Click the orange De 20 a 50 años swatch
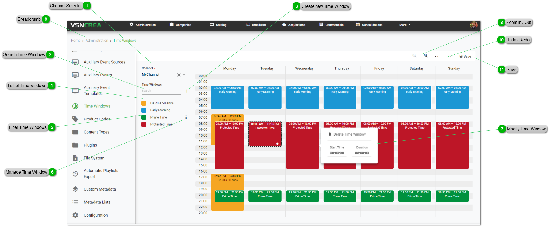The image size is (550, 227). 144,103
